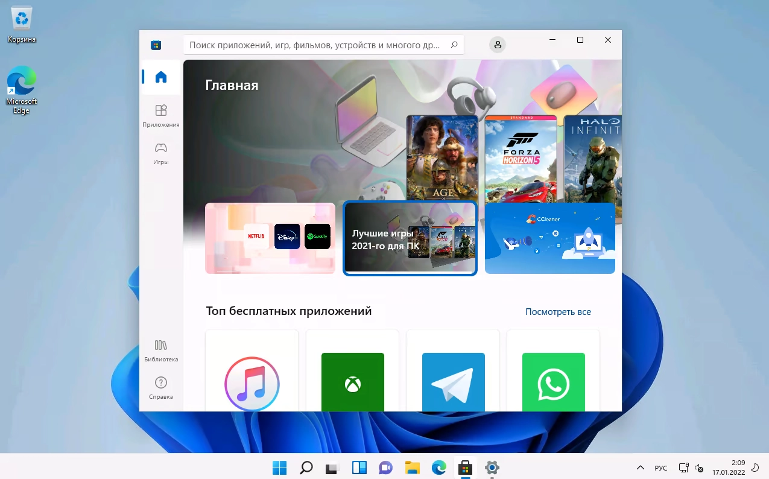Screen dimensions: 769x479
Task: Open your account profile next to search bar
Action: [x=497, y=44]
